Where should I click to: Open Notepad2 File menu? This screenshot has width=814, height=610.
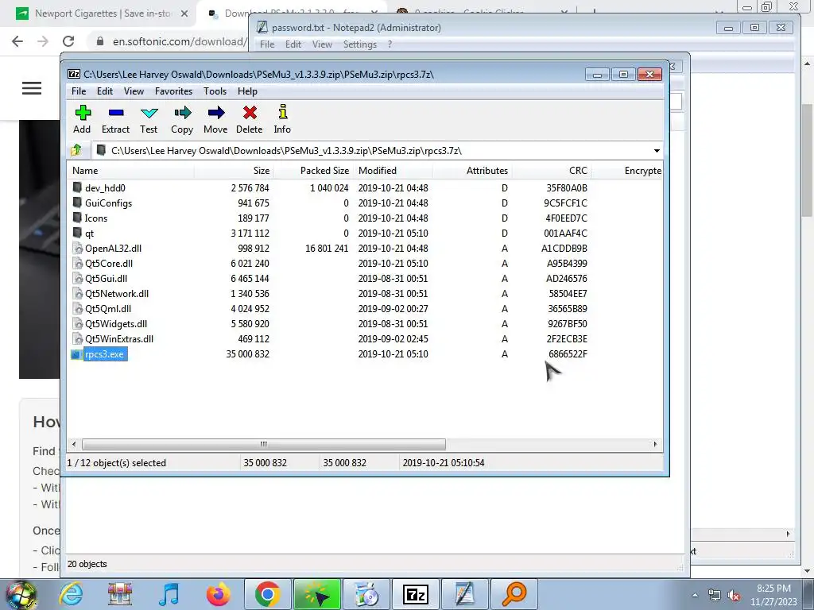click(267, 44)
